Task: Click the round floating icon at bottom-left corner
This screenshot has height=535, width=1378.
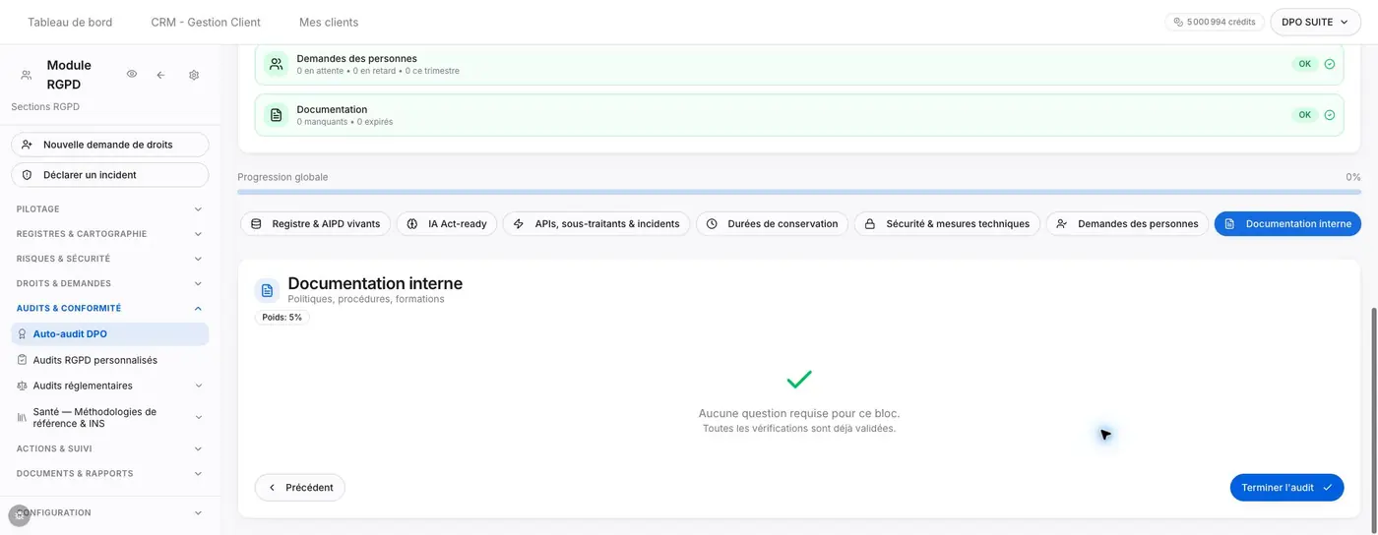Action: click(19, 515)
